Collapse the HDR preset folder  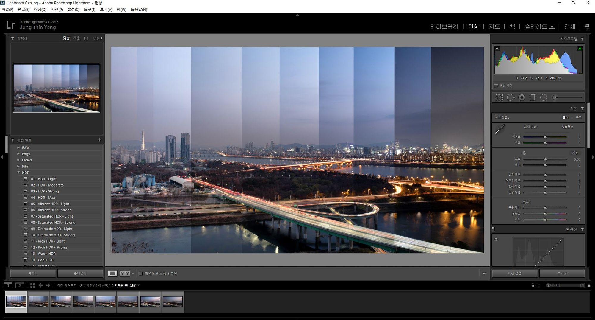point(18,173)
